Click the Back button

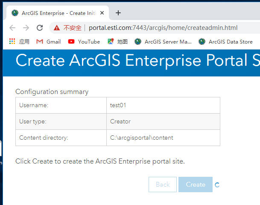[163, 184]
